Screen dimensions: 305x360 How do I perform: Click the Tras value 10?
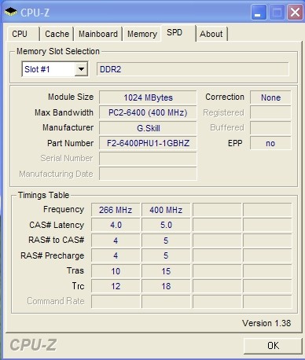coord(116,271)
